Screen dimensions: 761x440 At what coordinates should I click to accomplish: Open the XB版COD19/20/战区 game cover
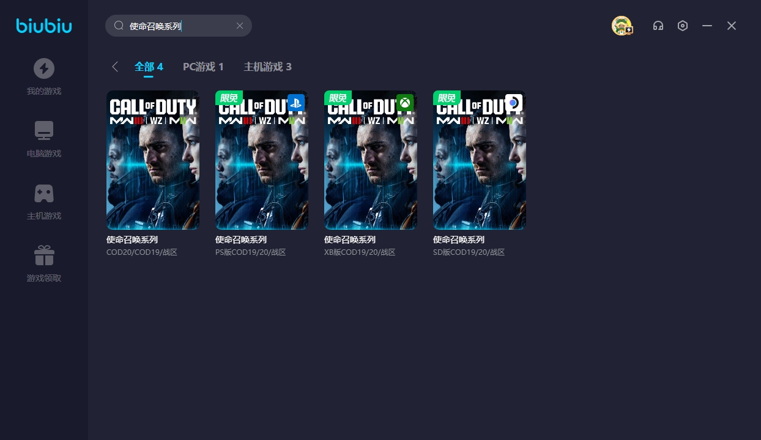[371, 160]
